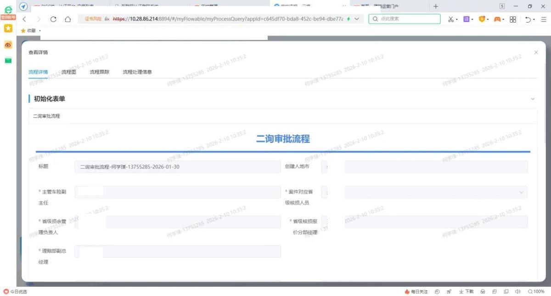Click the 标题 input field
The image size is (551, 296).
tap(177, 167)
